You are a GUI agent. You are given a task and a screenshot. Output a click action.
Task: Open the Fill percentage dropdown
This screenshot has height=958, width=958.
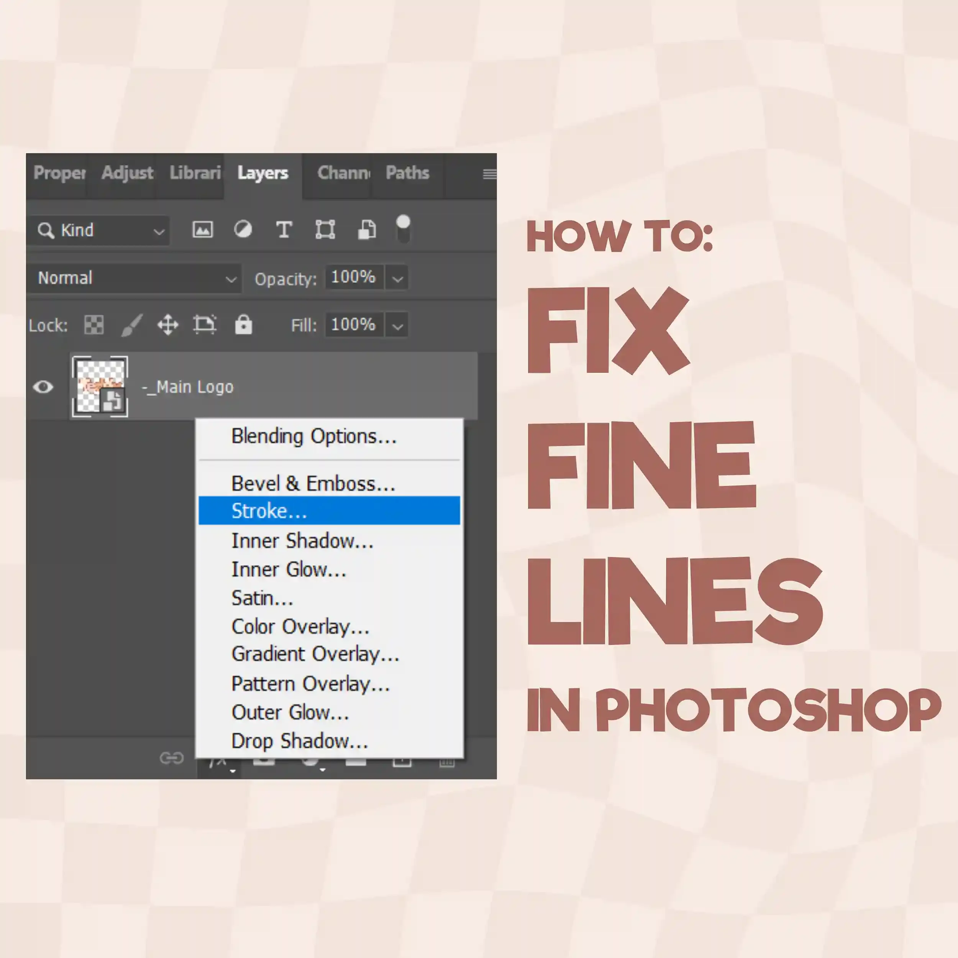[397, 325]
